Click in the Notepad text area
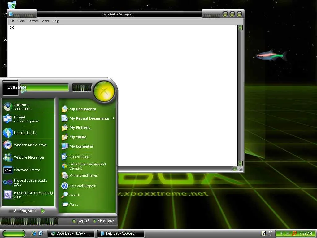This screenshot has height=238, width=317. pos(123,95)
